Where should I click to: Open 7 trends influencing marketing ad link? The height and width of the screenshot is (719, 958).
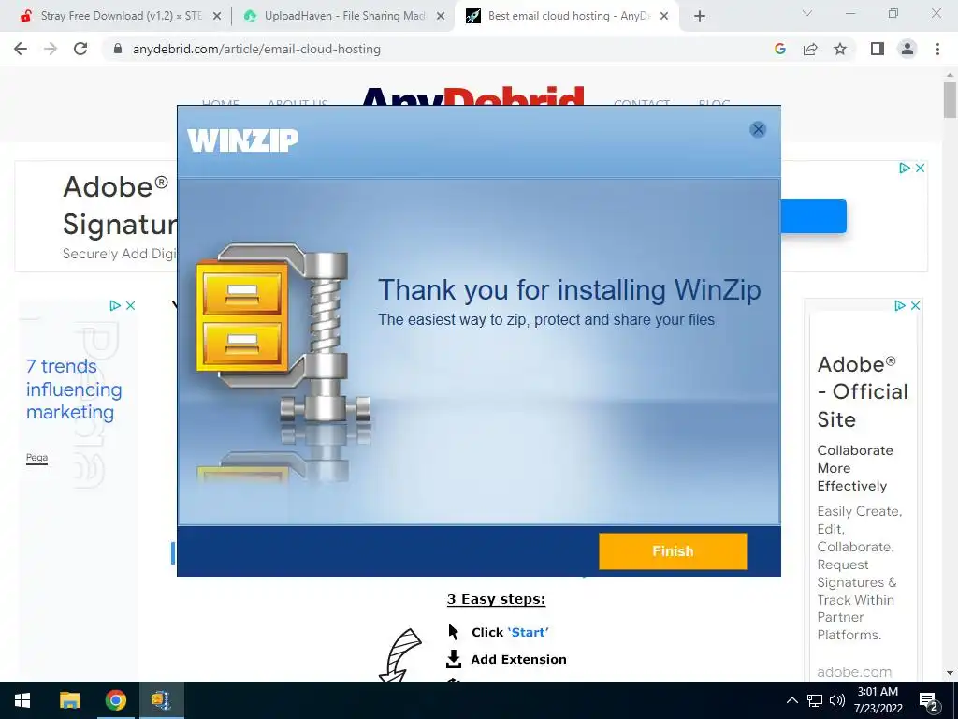pyautogui.click(x=74, y=389)
